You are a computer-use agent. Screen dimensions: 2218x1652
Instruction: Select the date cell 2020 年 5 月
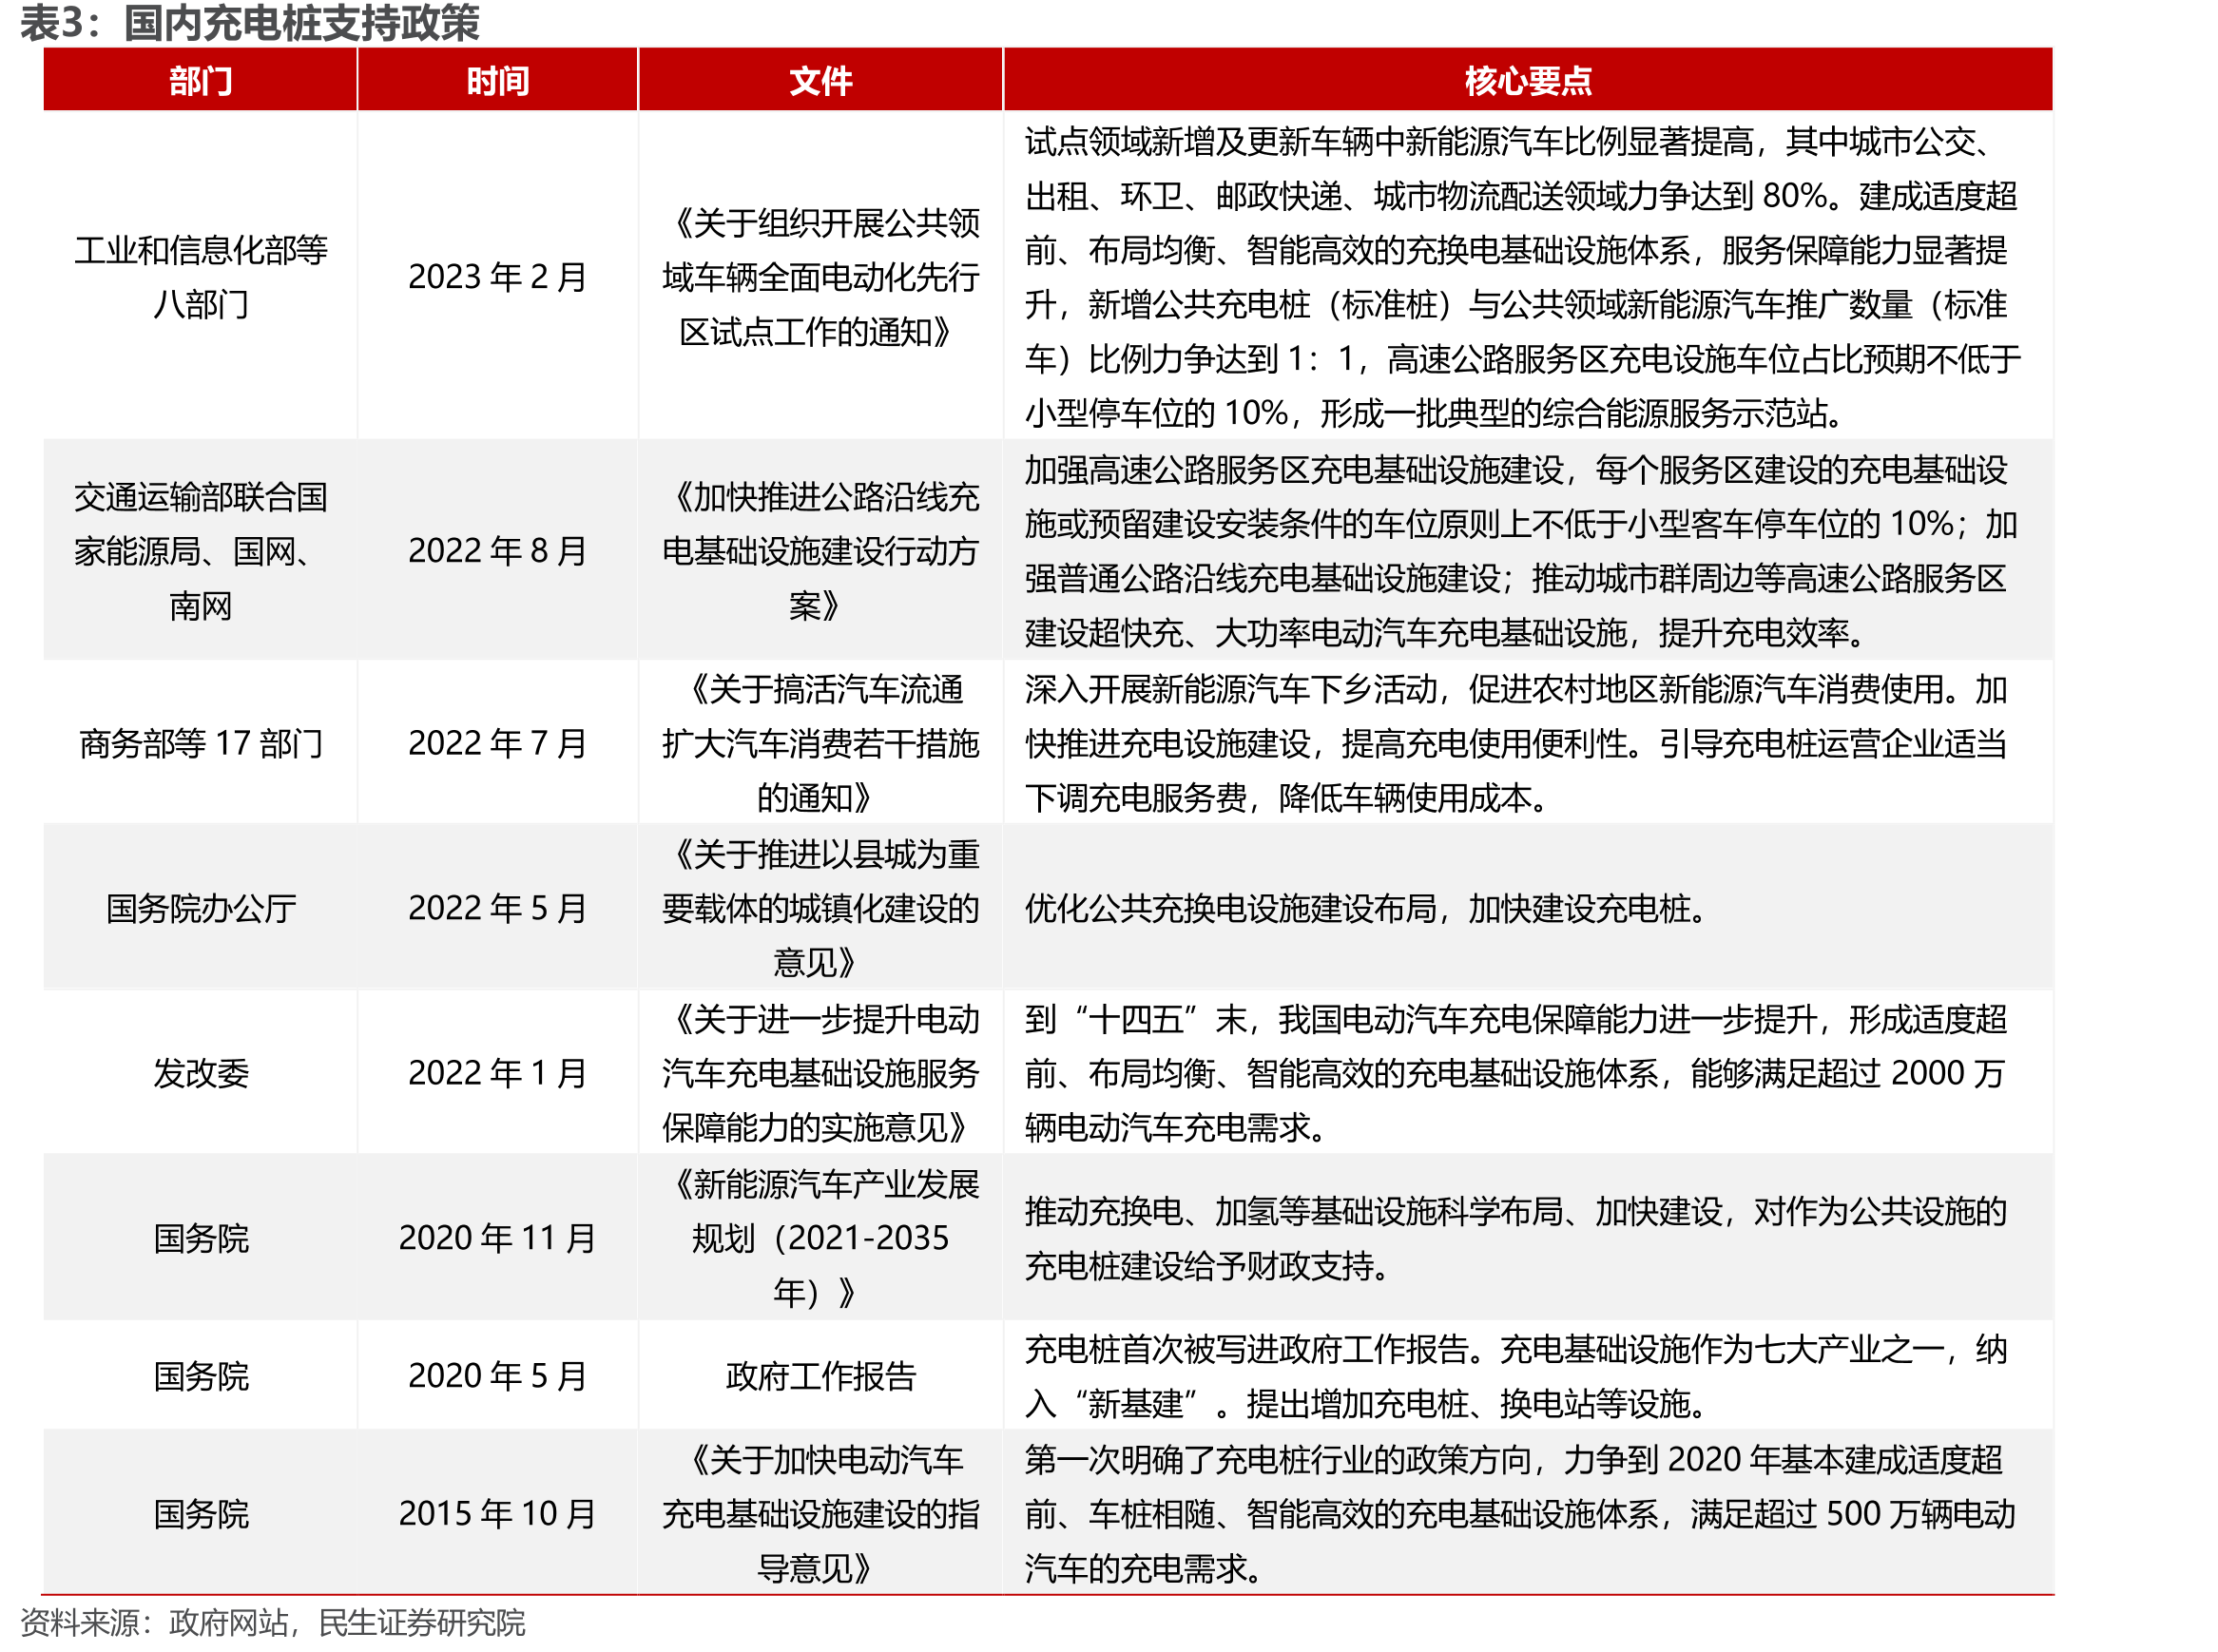497,1376
